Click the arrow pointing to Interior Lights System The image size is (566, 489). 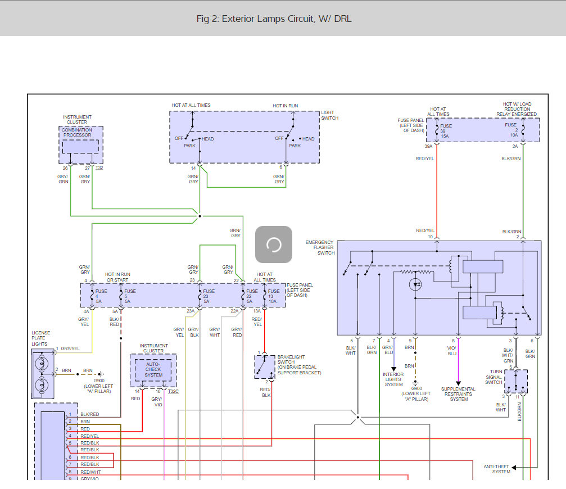pos(393,368)
